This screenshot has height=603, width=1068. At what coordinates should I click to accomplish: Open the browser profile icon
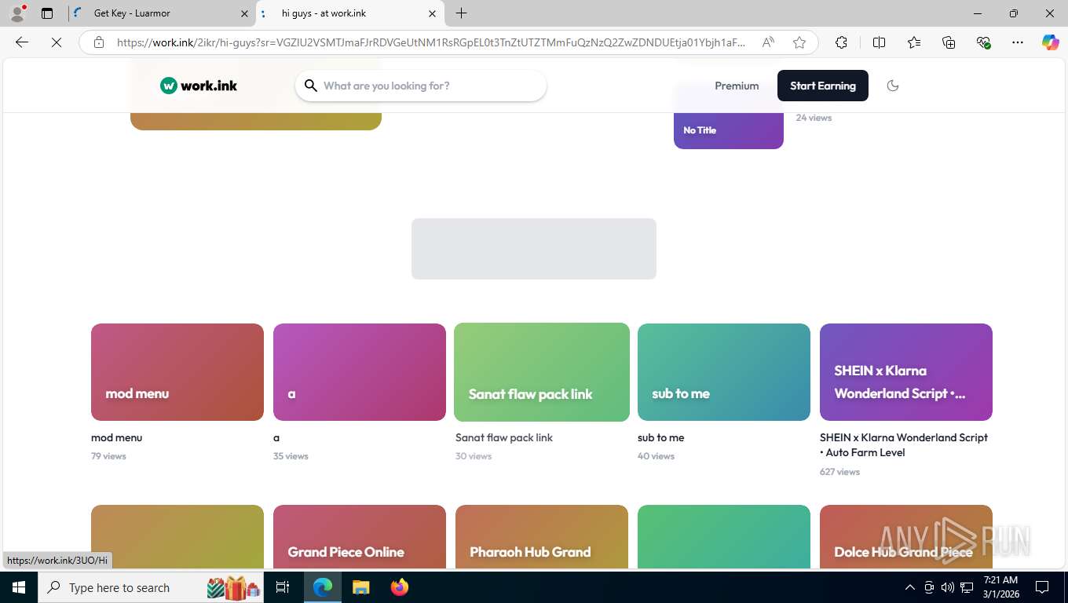(x=17, y=13)
